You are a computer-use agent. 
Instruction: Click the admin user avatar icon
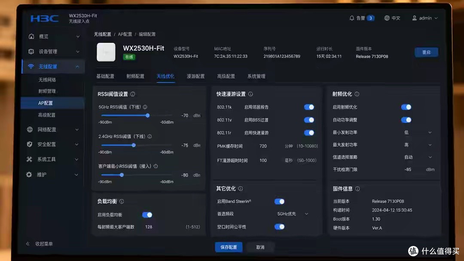coord(415,18)
